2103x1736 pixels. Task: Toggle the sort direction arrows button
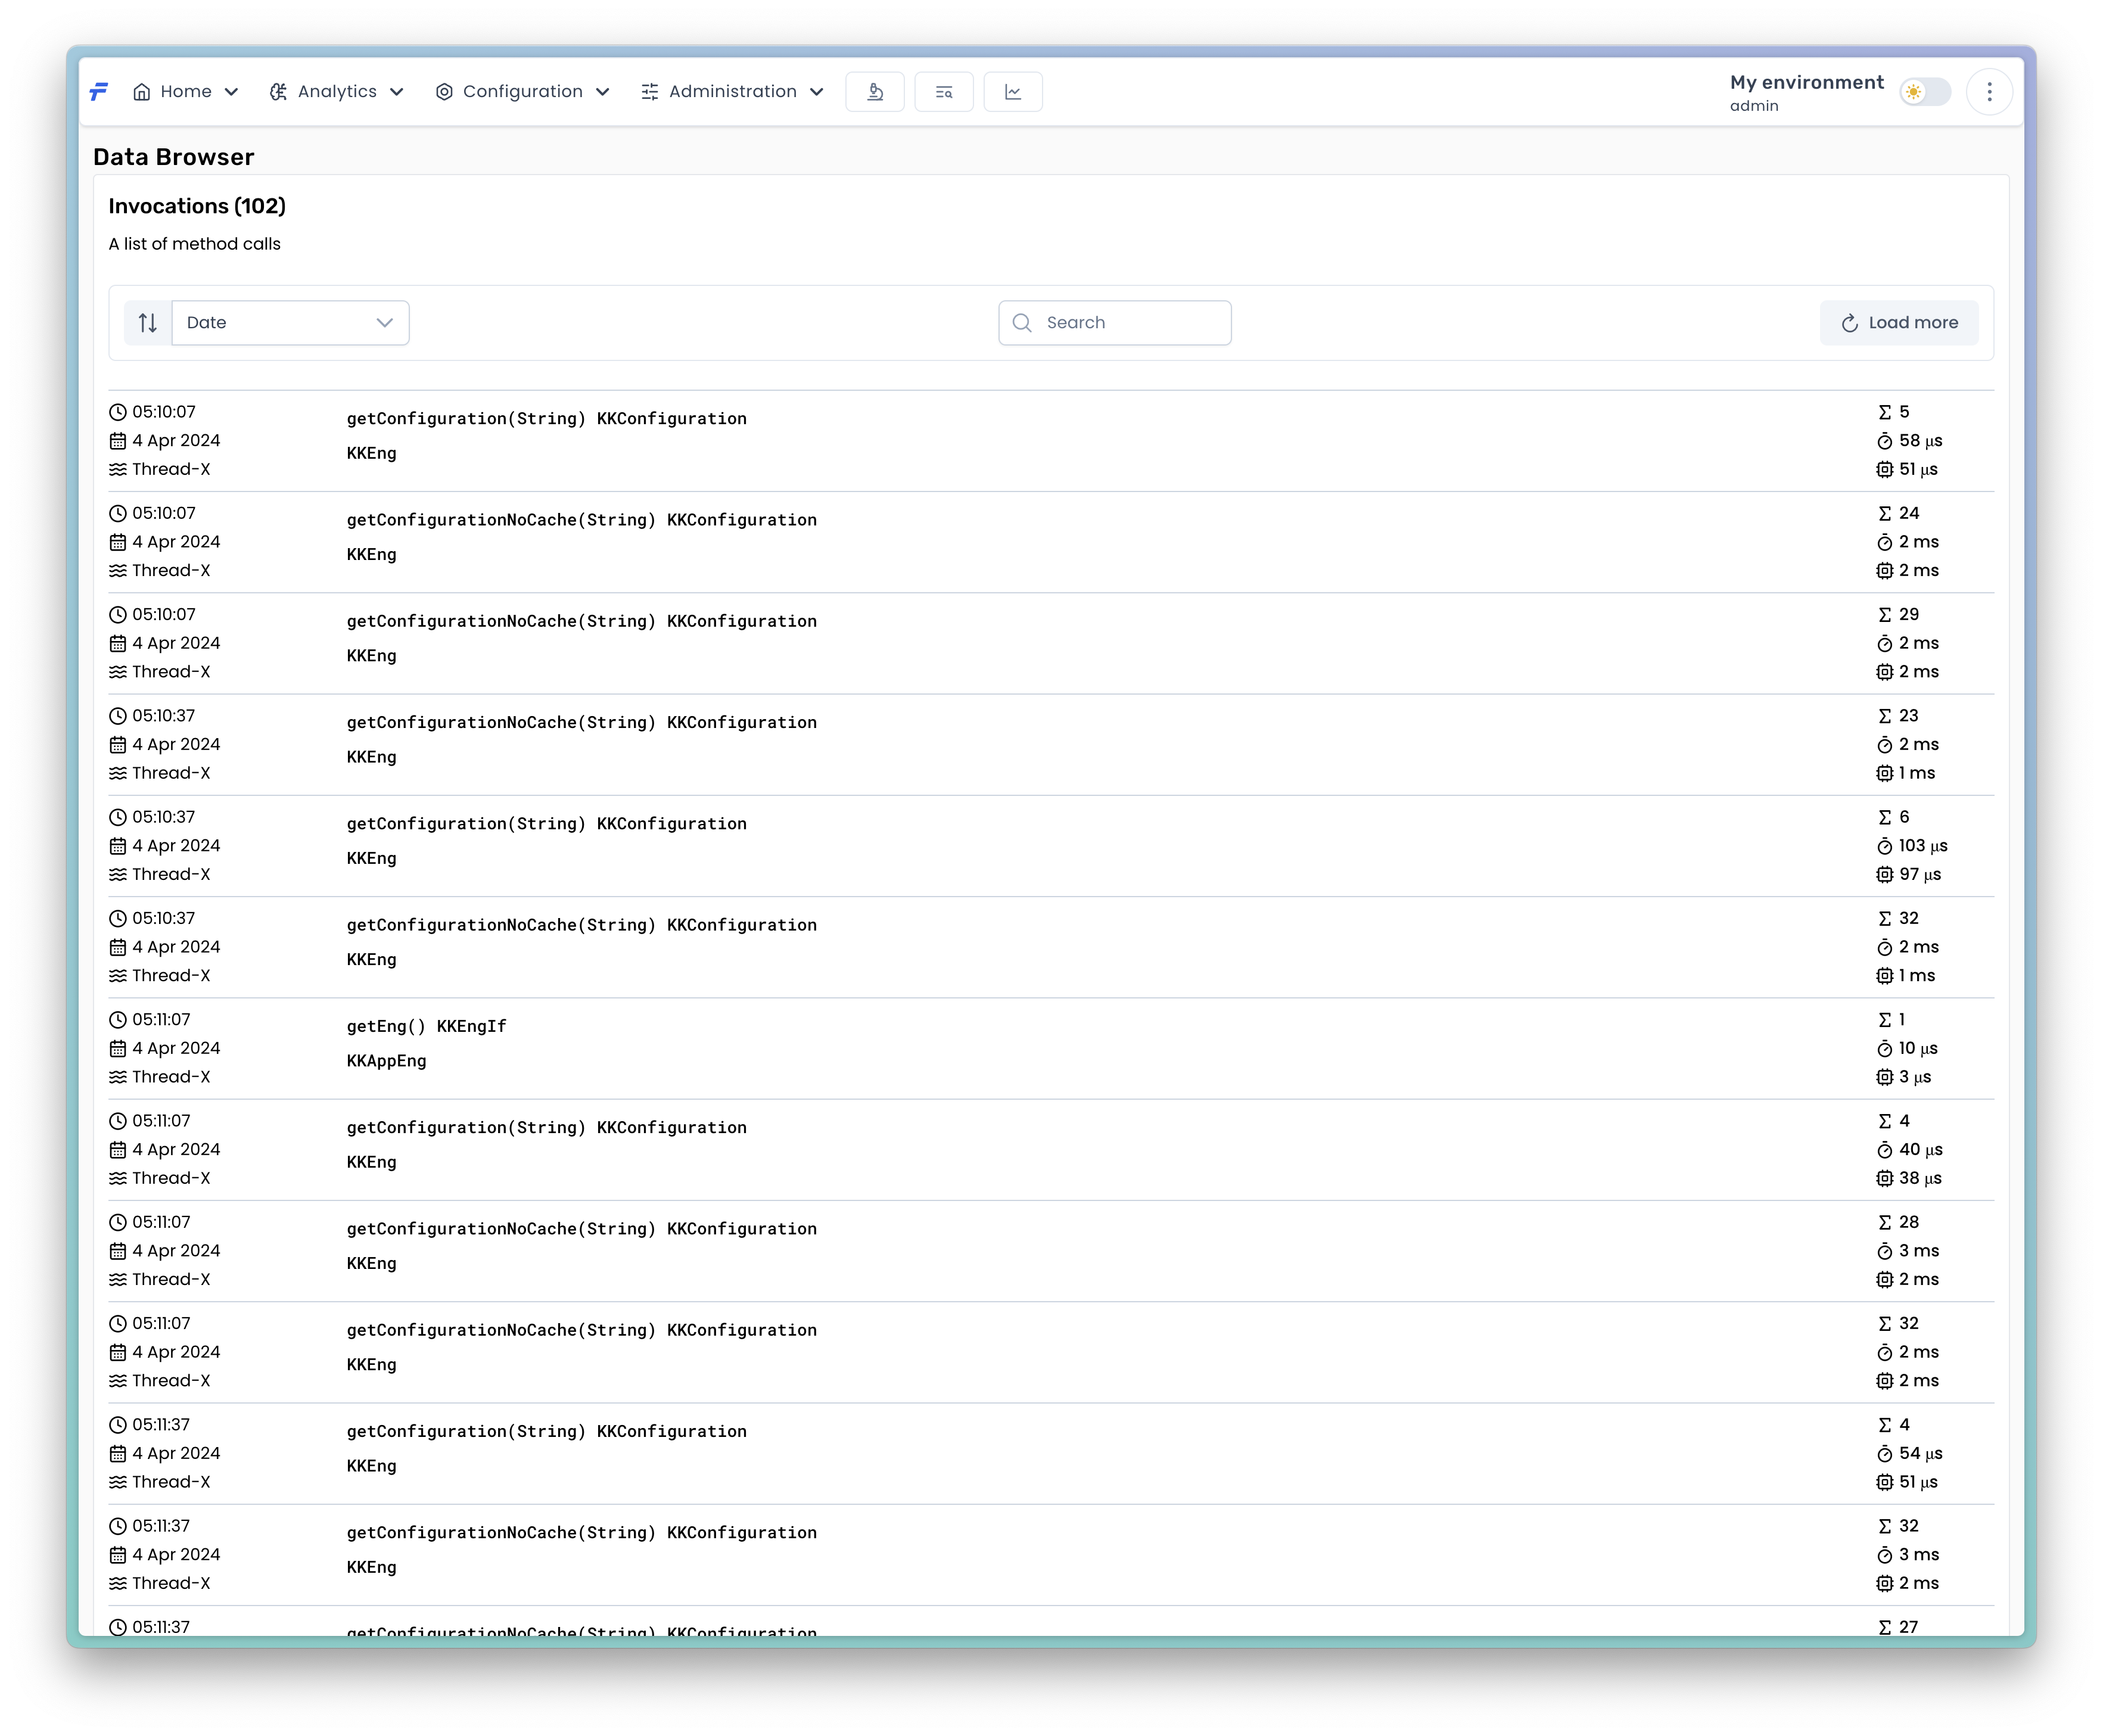148,323
